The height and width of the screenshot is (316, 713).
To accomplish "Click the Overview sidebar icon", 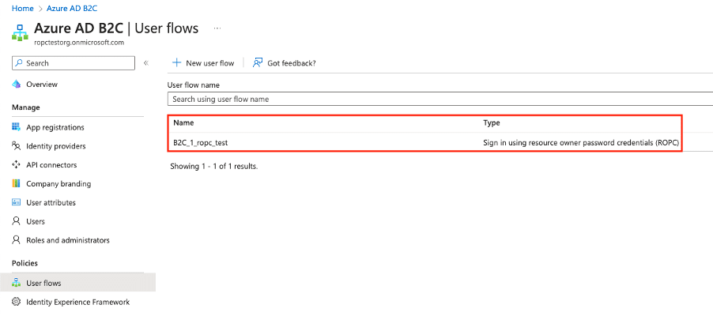I will 17,84.
